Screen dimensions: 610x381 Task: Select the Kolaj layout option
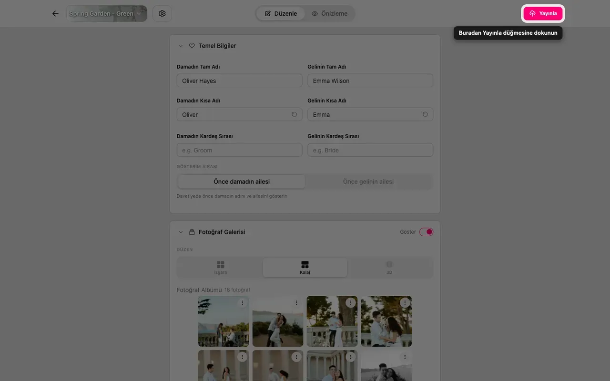coord(305,268)
